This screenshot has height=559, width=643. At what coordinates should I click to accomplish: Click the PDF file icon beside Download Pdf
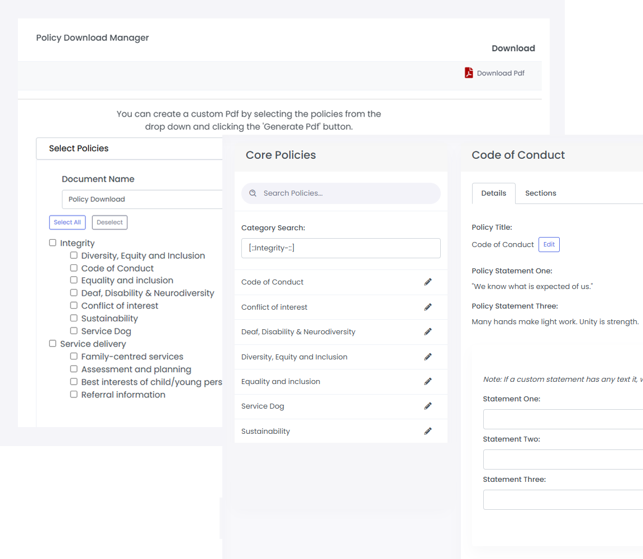click(469, 73)
